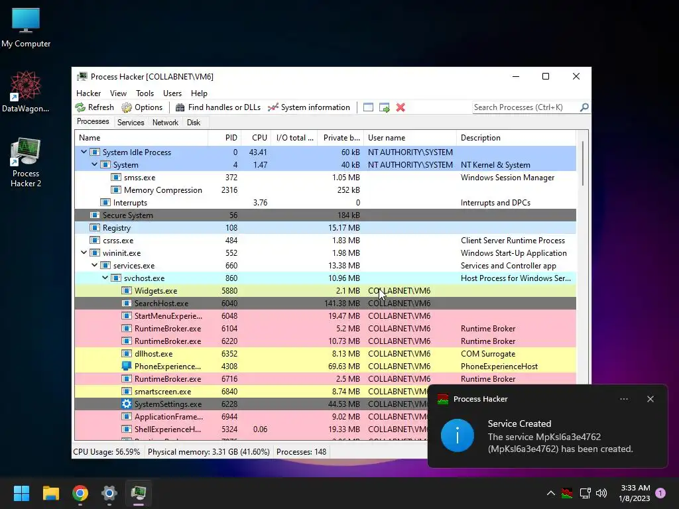Select the Widgets.exe process row
Screen dimensions: 679x509
(x=325, y=291)
